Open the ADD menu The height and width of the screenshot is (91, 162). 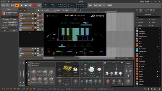[x=90, y=5]
